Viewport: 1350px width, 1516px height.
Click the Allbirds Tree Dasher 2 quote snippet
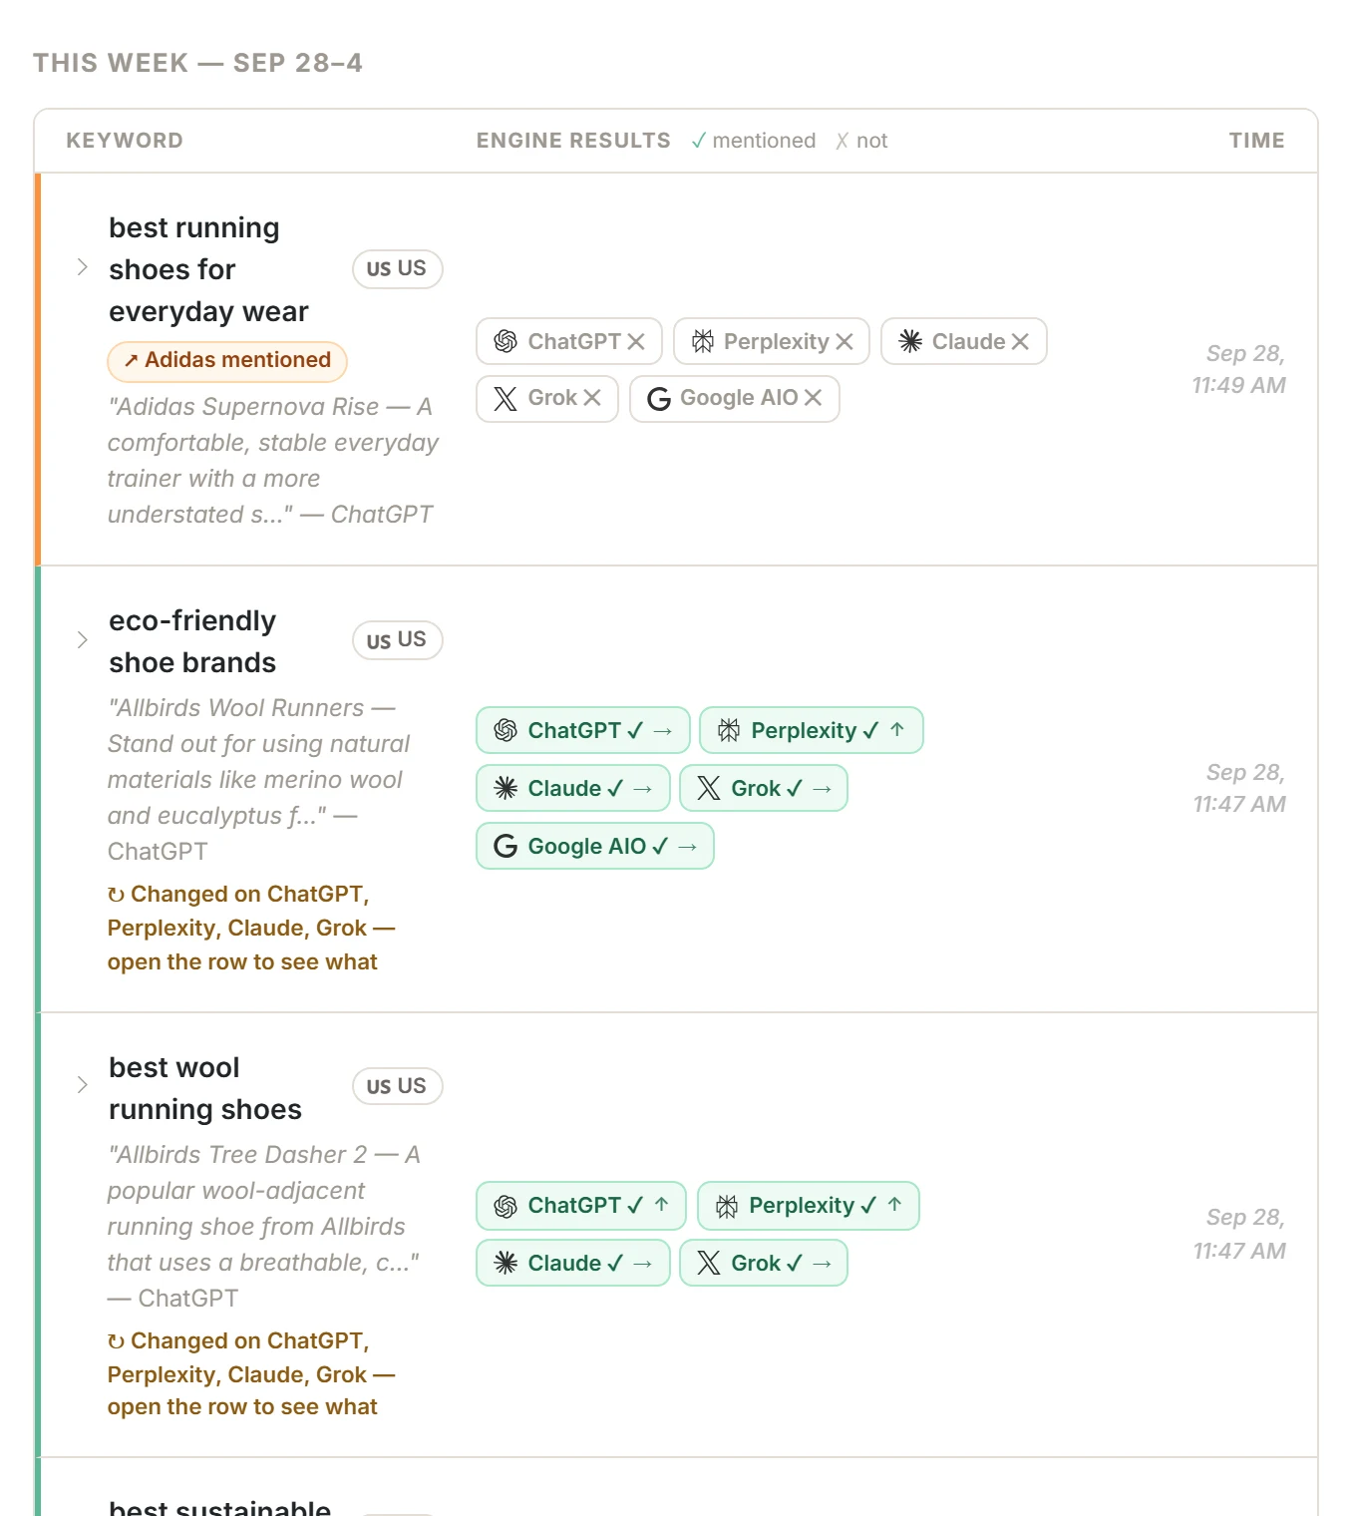[264, 1226]
